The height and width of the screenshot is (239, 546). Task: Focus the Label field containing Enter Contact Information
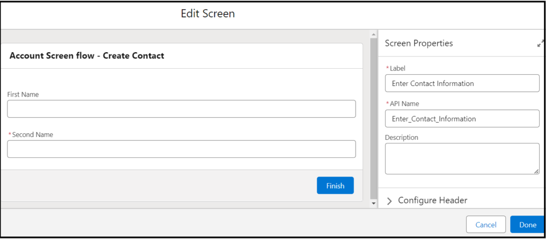tap(462, 83)
